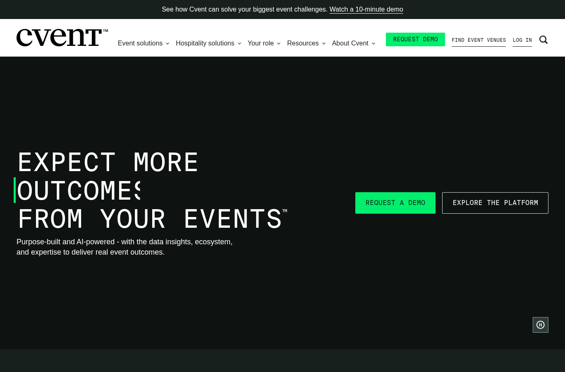Click the green Request a Demo button

pos(395,203)
